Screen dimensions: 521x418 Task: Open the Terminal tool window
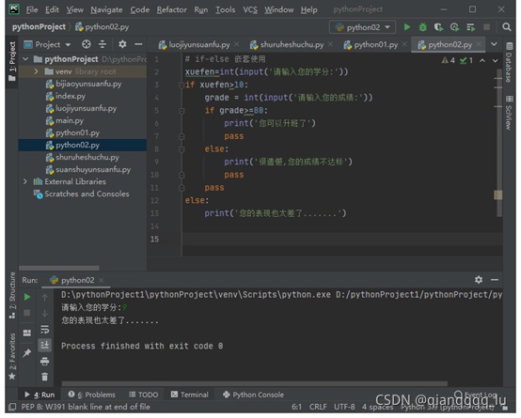[189, 395]
